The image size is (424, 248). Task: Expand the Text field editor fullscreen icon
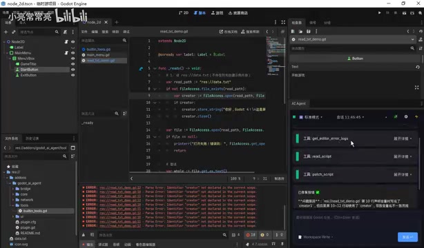tap(416, 87)
